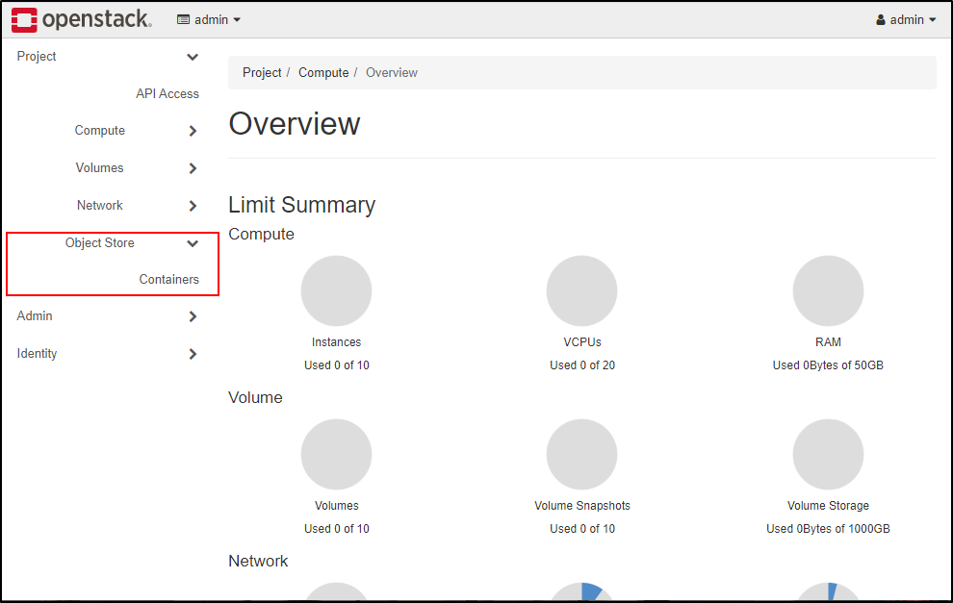
Task: Select the Compute sidebar label
Action: (100, 131)
